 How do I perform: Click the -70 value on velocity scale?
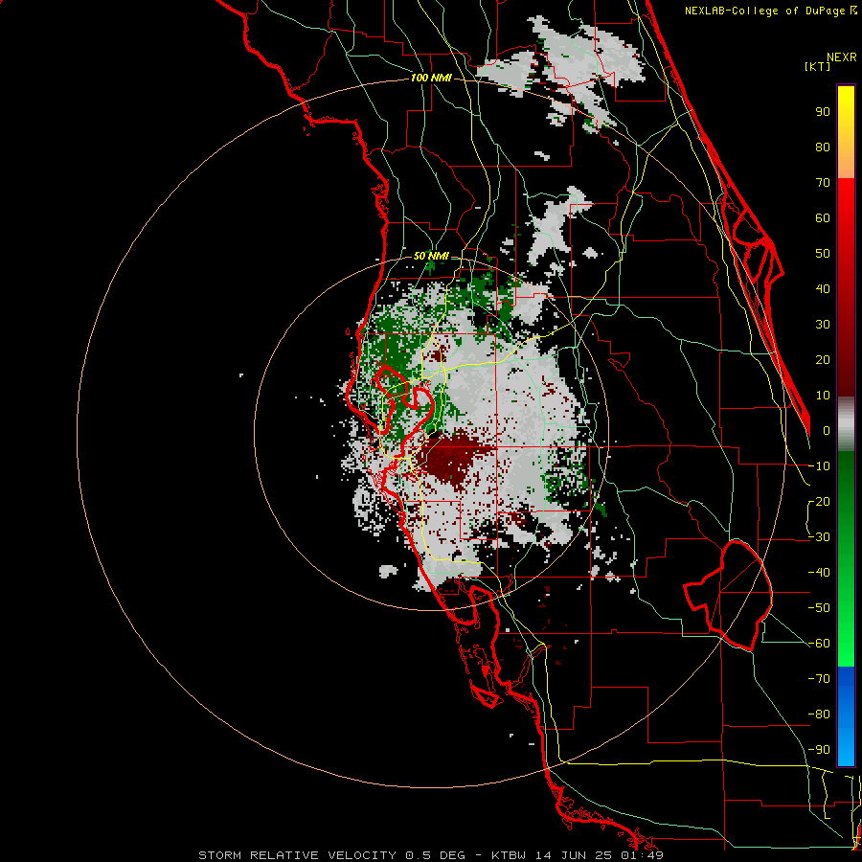819,678
